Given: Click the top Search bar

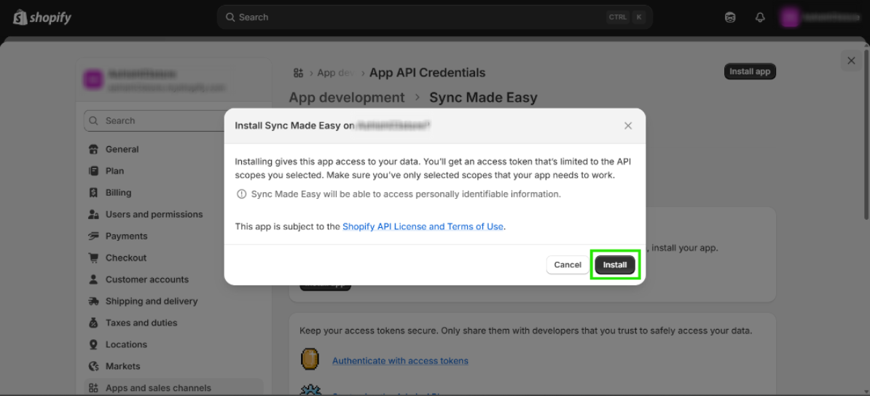Looking at the screenshot, I should 434,17.
